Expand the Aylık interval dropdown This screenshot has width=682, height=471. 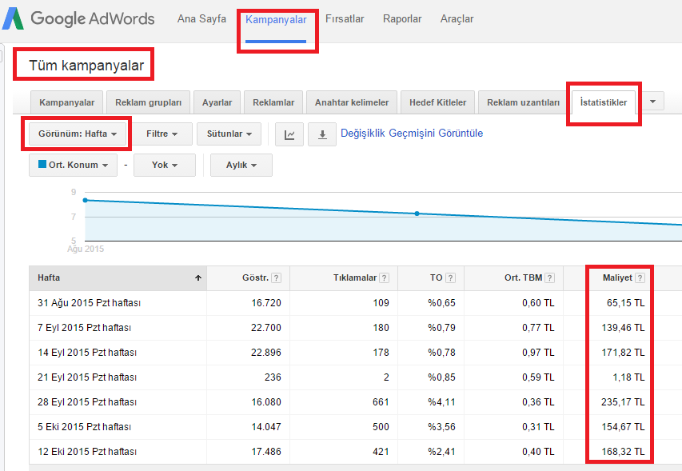coord(241,166)
